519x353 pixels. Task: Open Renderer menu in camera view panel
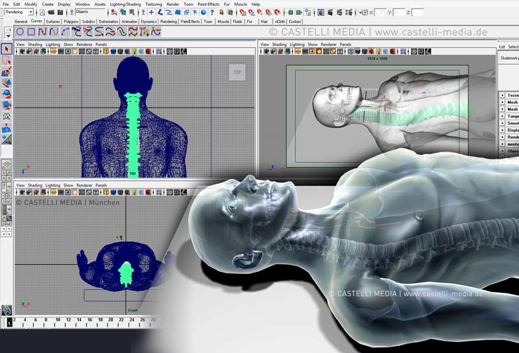click(x=328, y=44)
